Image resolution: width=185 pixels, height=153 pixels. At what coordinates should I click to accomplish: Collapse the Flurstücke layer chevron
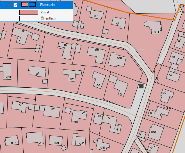pos(9,5)
